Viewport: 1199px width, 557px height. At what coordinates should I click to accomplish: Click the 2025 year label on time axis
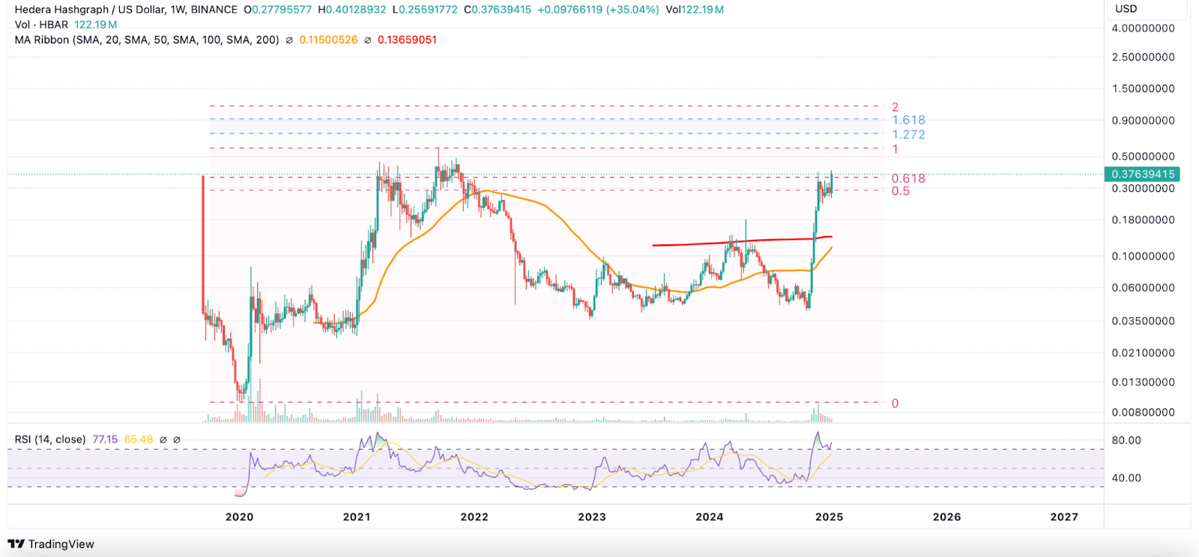[x=830, y=517]
